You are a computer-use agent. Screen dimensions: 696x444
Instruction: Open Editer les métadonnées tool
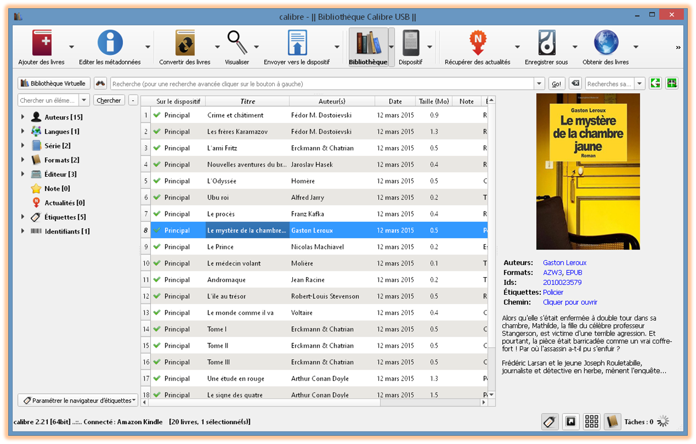[x=110, y=43]
